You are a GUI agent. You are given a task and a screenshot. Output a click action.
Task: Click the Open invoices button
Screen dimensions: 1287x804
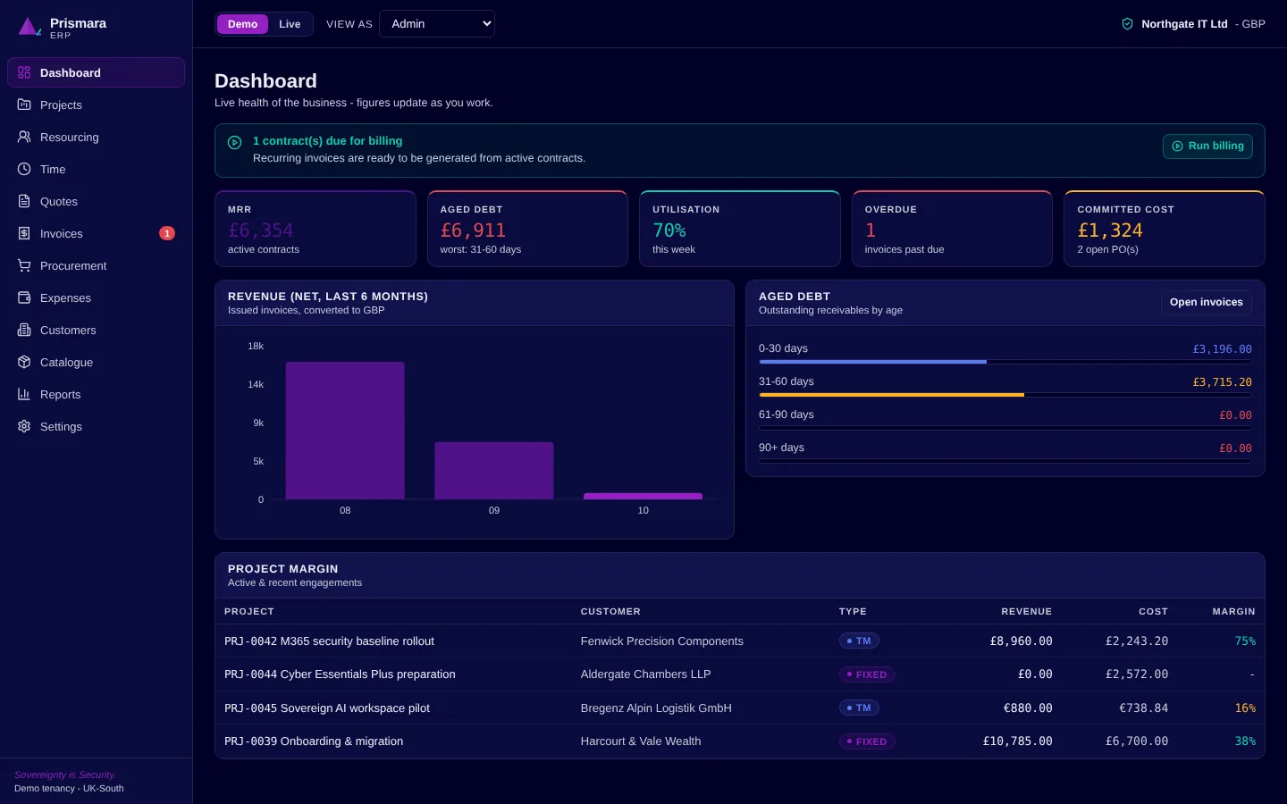coord(1206,302)
